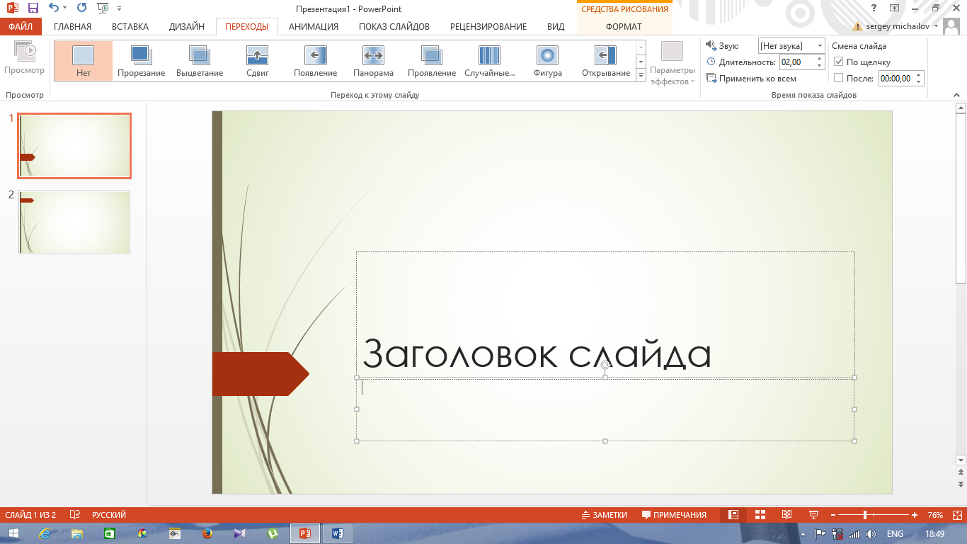
Task: Open the ФАЙЛ tab
Action: (21, 27)
